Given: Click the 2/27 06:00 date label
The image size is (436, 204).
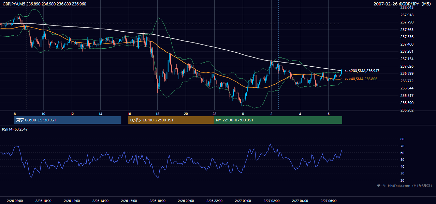Looking at the screenshot, I should [x=329, y=201].
